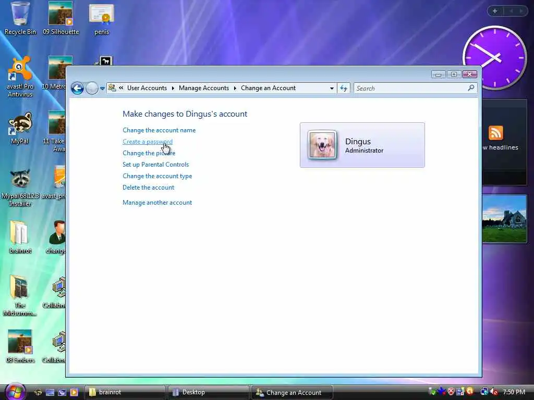Switch to the Desktop taskbar button

[x=209, y=392]
